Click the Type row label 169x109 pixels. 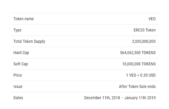(x=17, y=30)
